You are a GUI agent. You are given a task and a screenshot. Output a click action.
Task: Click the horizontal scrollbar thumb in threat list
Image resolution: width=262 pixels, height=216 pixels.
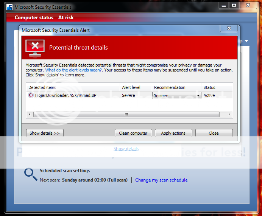coord(126,115)
